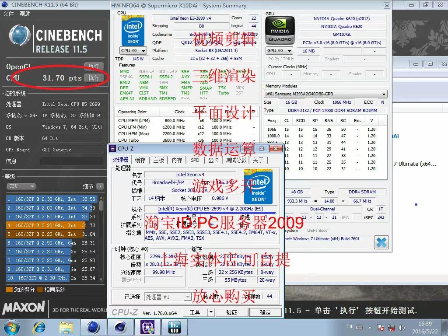Open the 工具 dropdown arrow in CPU-Z
This screenshot has width=448, height=336.
coord(211,312)
